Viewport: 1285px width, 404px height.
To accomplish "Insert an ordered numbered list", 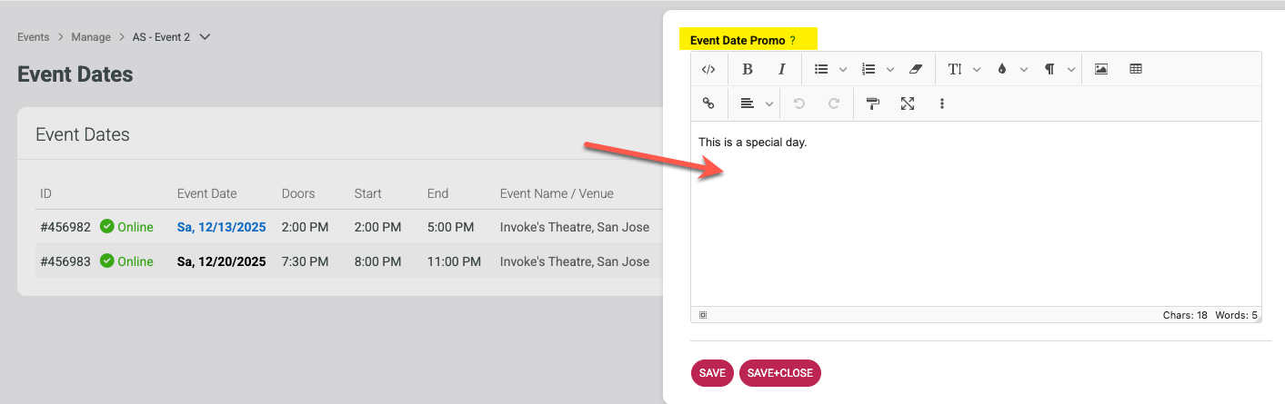I will [868, 69].
